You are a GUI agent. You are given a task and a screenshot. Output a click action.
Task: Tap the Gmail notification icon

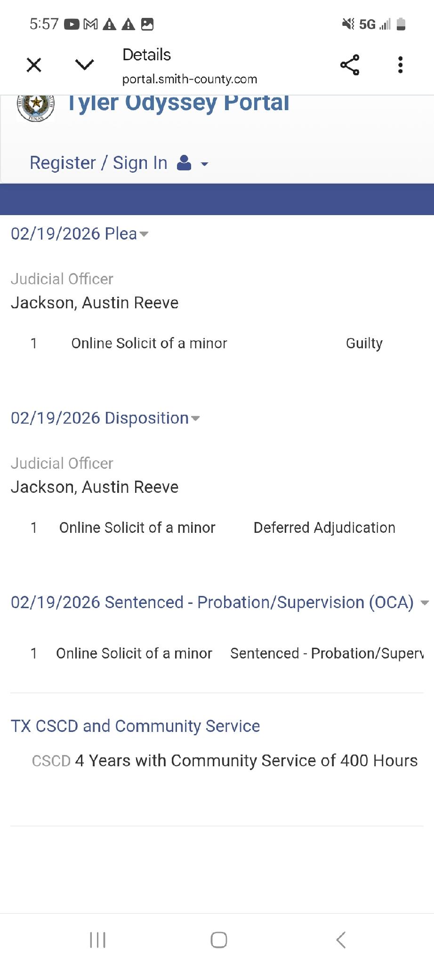point(90,24)
